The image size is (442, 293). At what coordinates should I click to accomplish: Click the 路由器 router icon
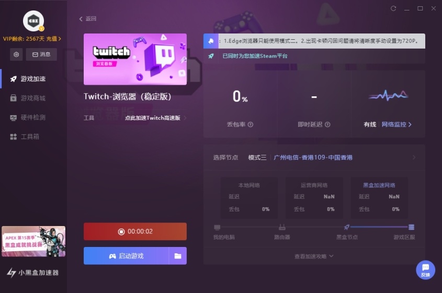tap(282, 227)
